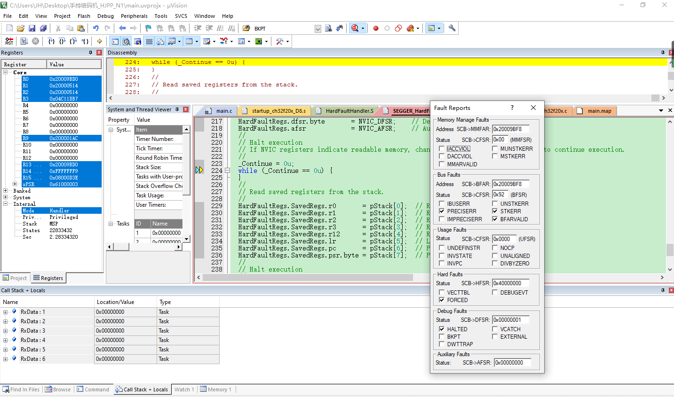Open the BKPT find combo box dropdown

(x=318, y=29)
